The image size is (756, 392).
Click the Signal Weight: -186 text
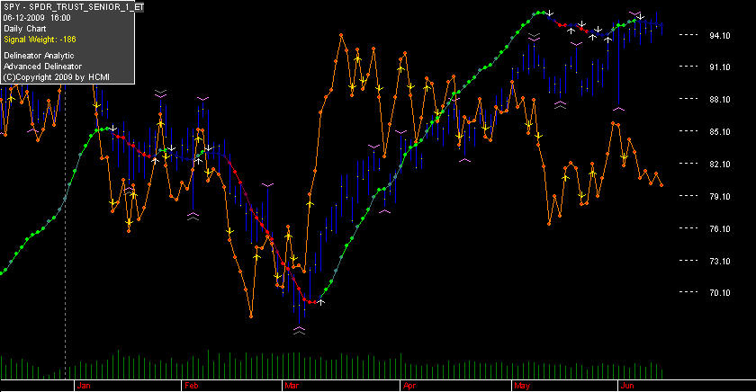(x=40, y=40)
